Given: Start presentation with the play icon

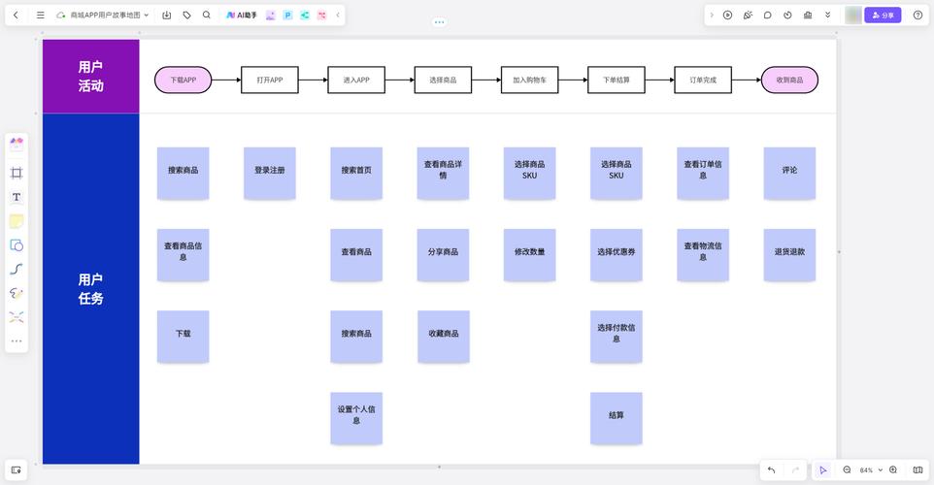Looking at the screenshot, I should point(727,15).
